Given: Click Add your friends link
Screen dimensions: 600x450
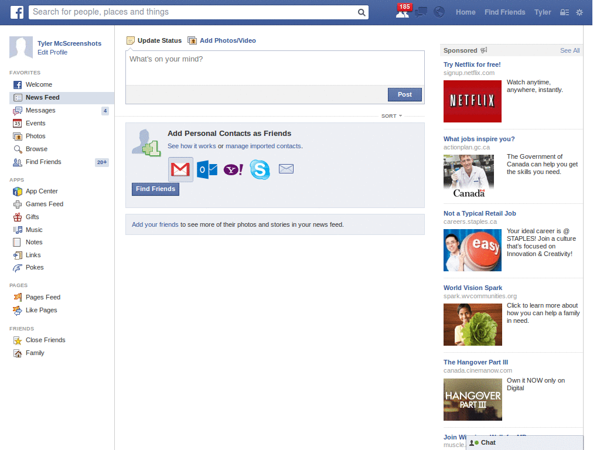Looking at the screenshot, I should coord(155,224).
